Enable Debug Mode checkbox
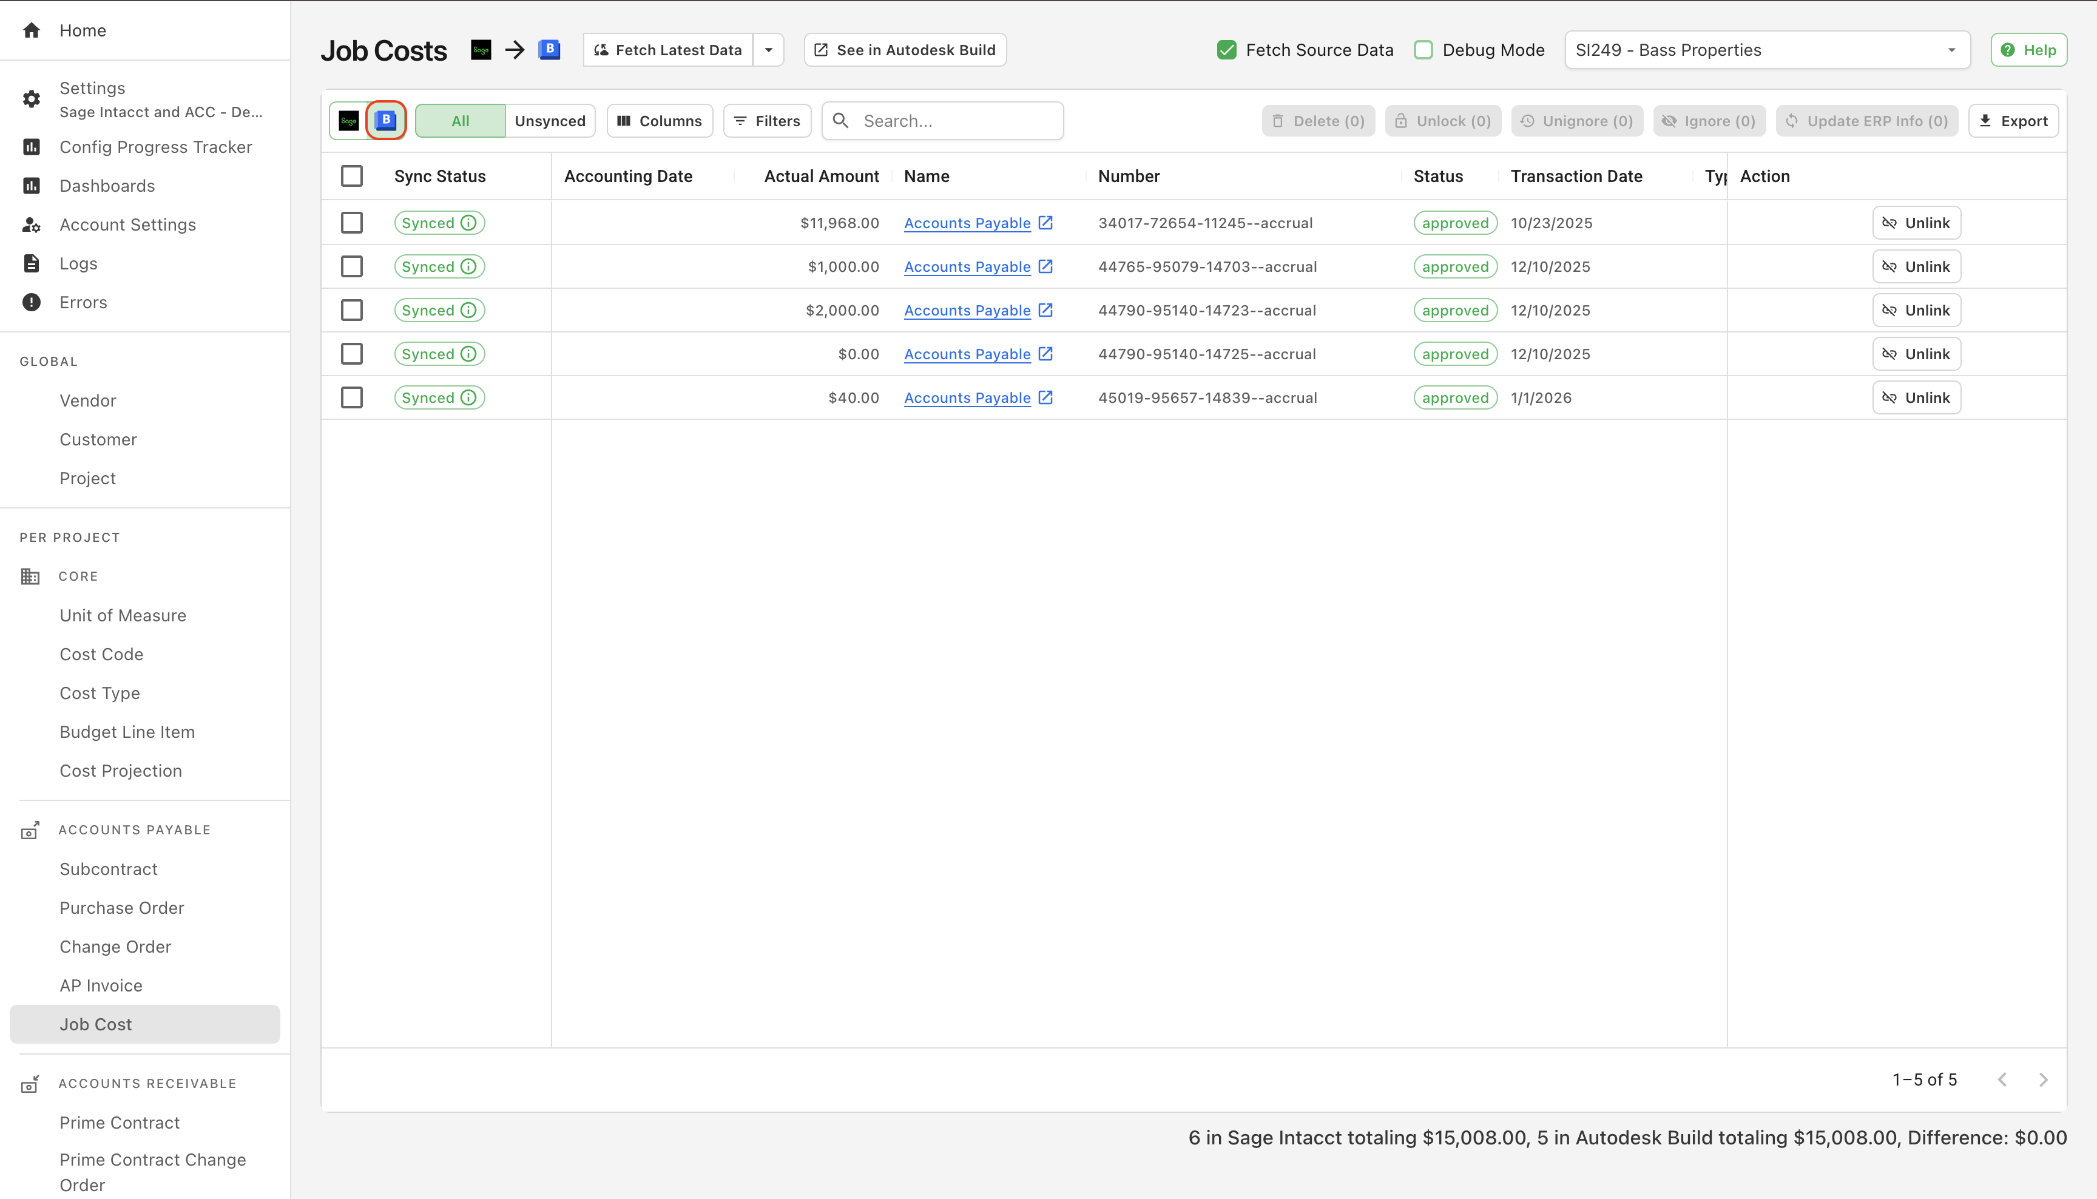Screen dimensions: 2097x1199 [x=1423, y=50]
